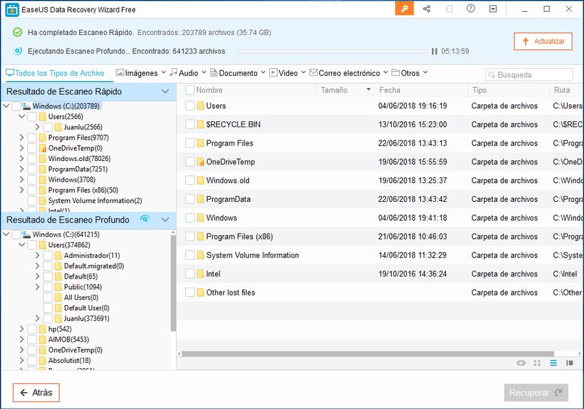Image resolution: width=584 pixels, height=409 pixels.
Task: Toggle the select-all checkbox beside Nombre header
Action: 190,90
